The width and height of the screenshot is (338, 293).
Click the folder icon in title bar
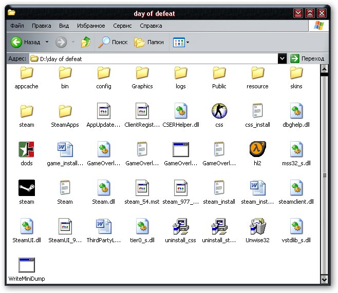[11, 12]
